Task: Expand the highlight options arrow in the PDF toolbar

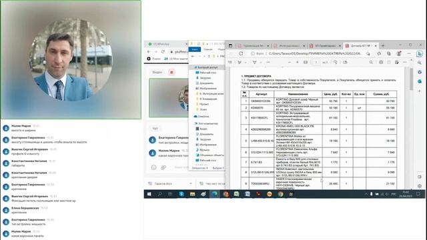Action: (x=260, y=62)
